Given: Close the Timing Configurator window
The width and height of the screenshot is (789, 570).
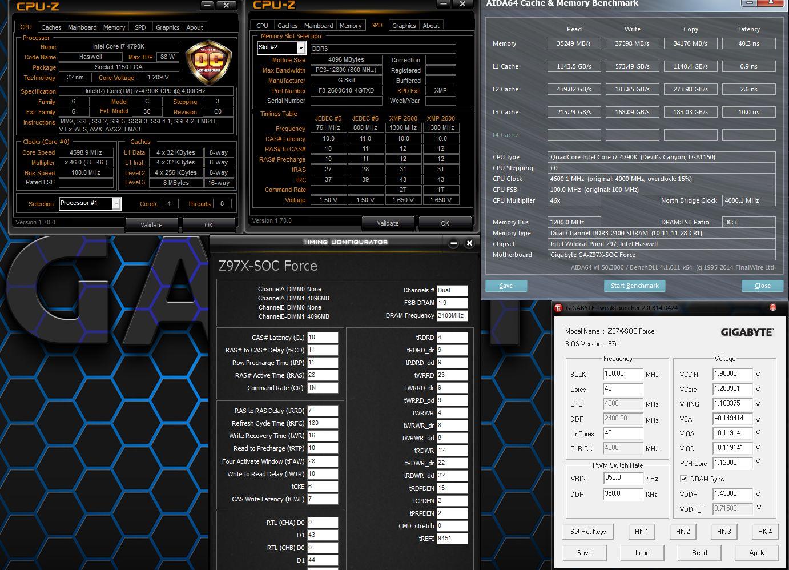Looking at the screenshot, I should coord(469,243).
